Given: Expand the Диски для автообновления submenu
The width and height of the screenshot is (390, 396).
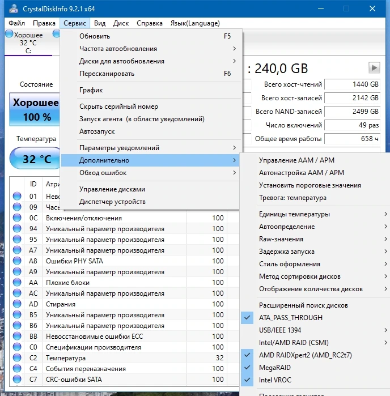Looking at the screenshot, I should (x=150, y=61).
